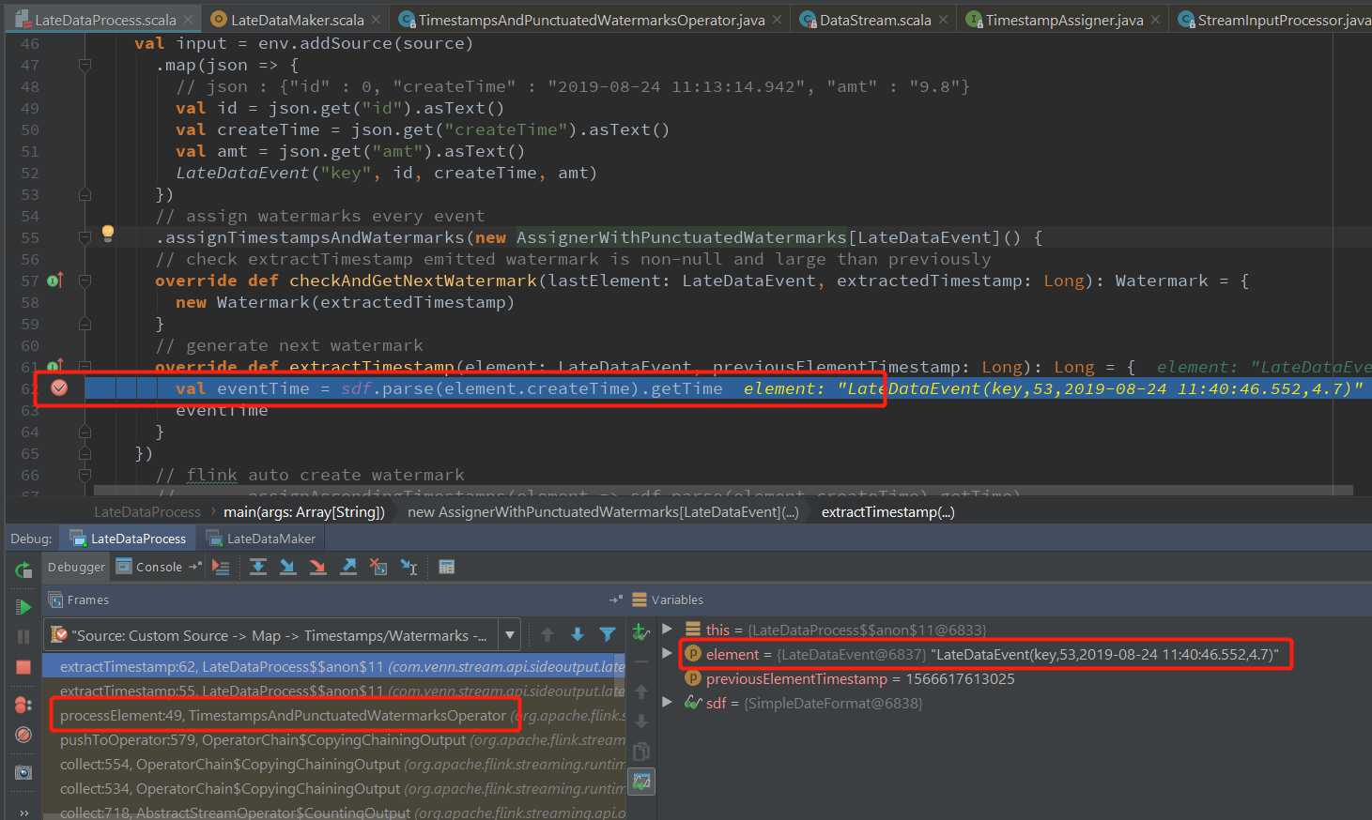Select previousElementTimestamp variable row
The height and width of the screenshot is (820, 1372).
[x=1014, y=678]
